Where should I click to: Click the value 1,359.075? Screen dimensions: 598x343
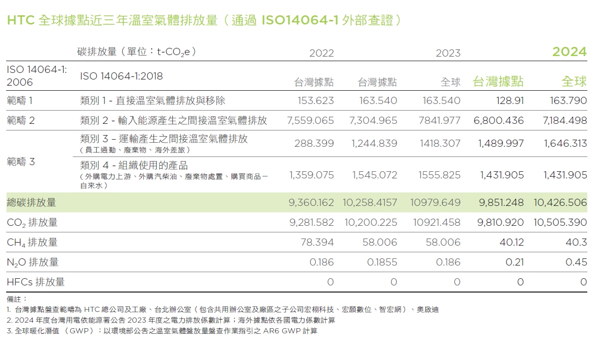(312, 175)
